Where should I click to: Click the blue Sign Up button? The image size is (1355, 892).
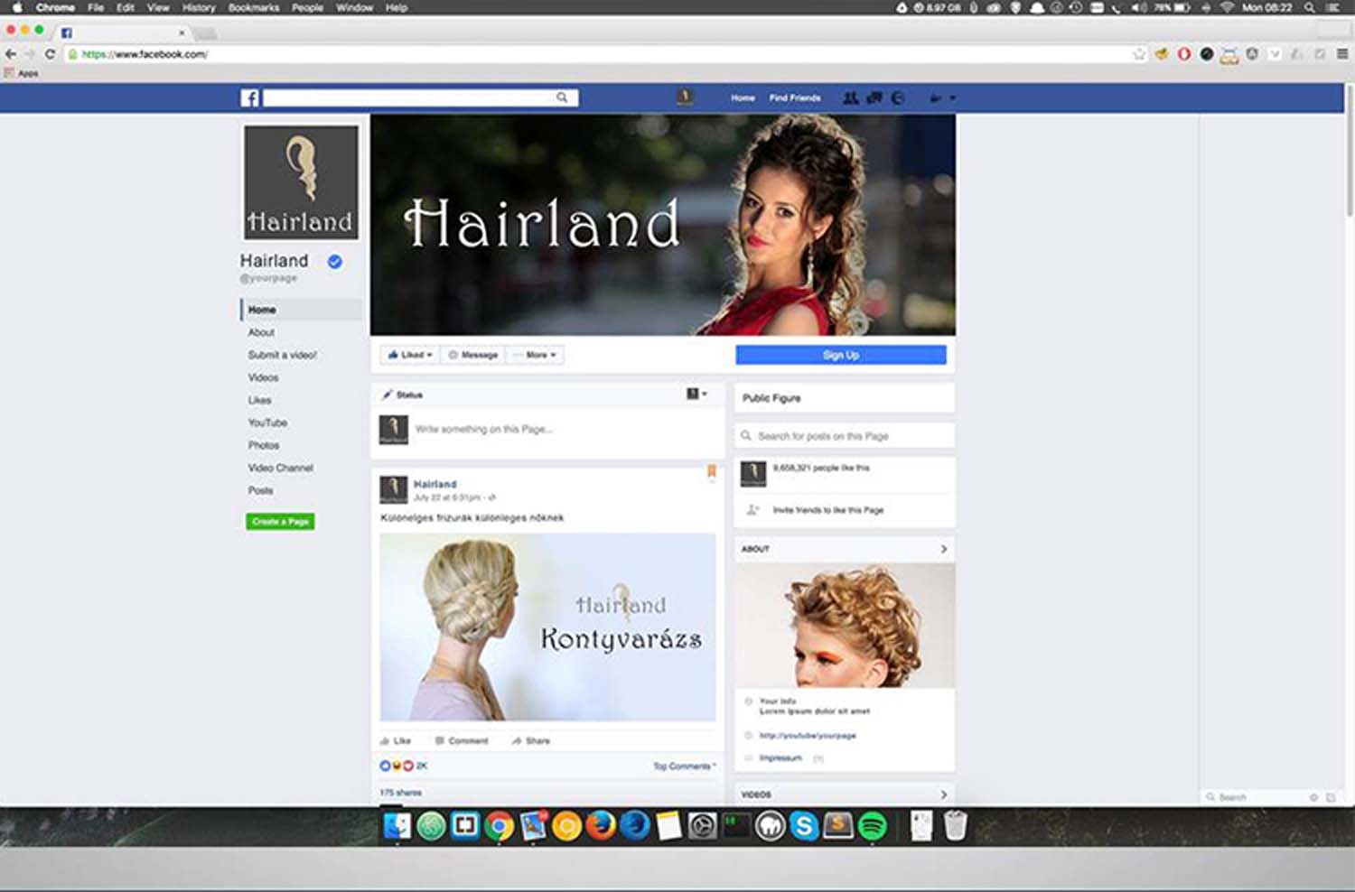840,355
